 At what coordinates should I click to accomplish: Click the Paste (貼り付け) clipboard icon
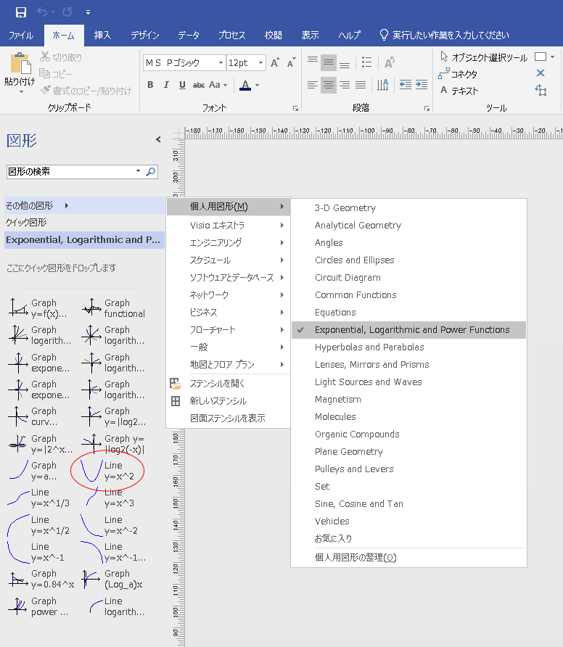(x=20, y=64)
